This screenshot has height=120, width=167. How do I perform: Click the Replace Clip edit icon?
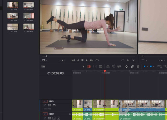[x=119, y=67]
